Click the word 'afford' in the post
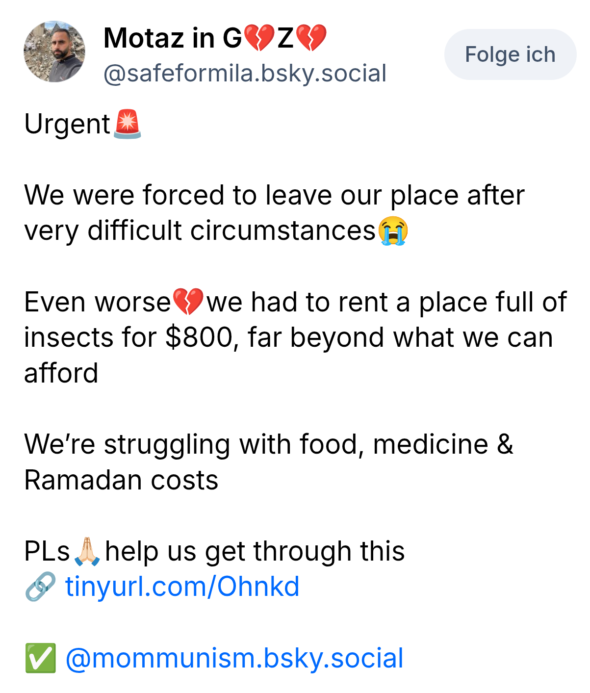The height and width of the screenshot is (693, 590). click(x=61, y=373)
